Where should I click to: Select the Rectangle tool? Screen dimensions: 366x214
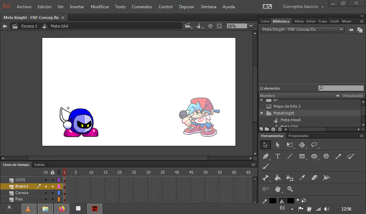pyautogui.click(x=302, y=156)
